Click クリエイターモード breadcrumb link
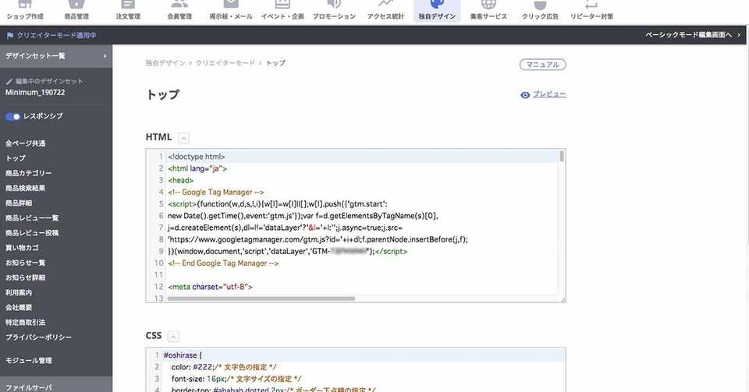The width and height of the screenshot is (749, 392). [225, 63]
